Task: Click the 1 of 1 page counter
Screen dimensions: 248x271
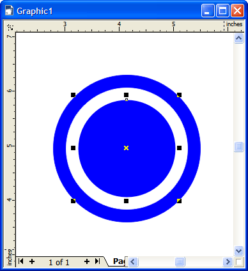Action: coord(59,262)
